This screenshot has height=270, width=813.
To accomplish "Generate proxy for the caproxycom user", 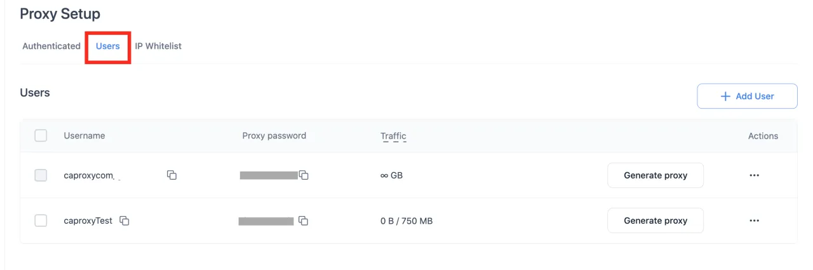I will click(655, 175).
